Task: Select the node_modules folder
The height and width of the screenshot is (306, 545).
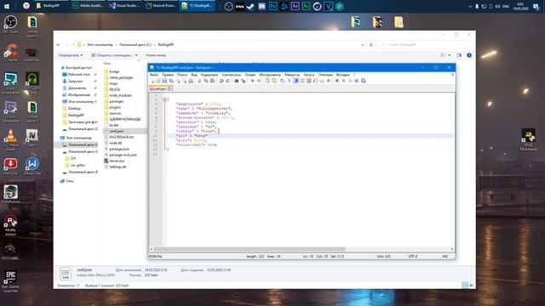Action: (120, 95)
